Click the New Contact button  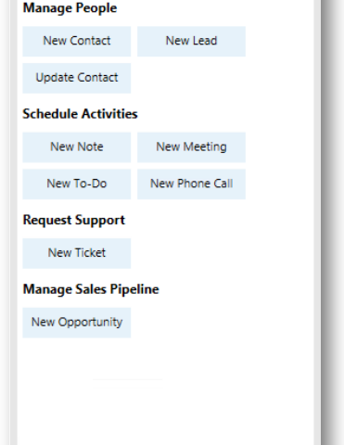point(77,42)
